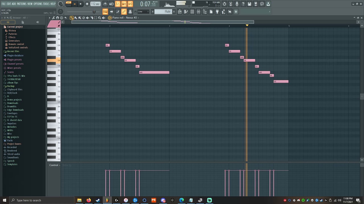Adjust the main volume knob
This screenshot has height=204, width=364.
[61, 4]
